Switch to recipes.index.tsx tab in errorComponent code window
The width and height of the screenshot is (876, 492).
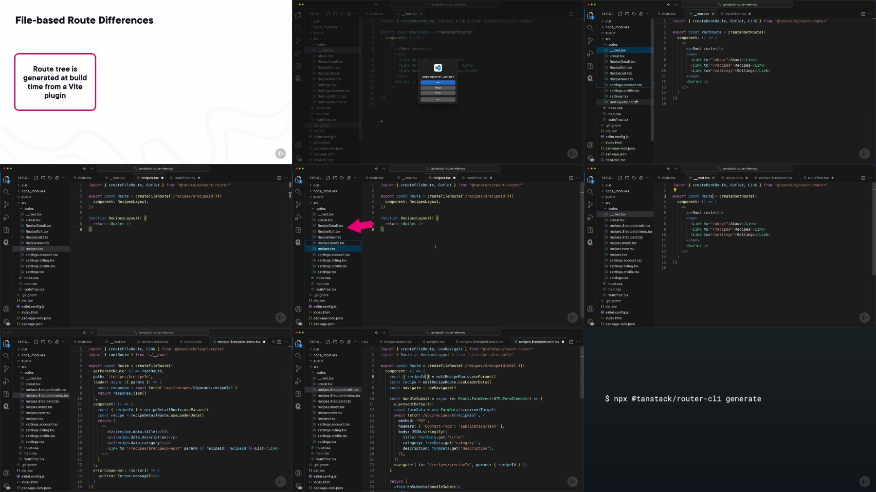155,342
